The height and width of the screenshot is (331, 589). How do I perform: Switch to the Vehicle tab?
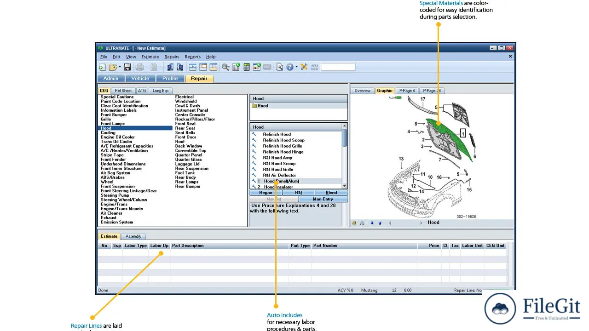tap(140, 79)
